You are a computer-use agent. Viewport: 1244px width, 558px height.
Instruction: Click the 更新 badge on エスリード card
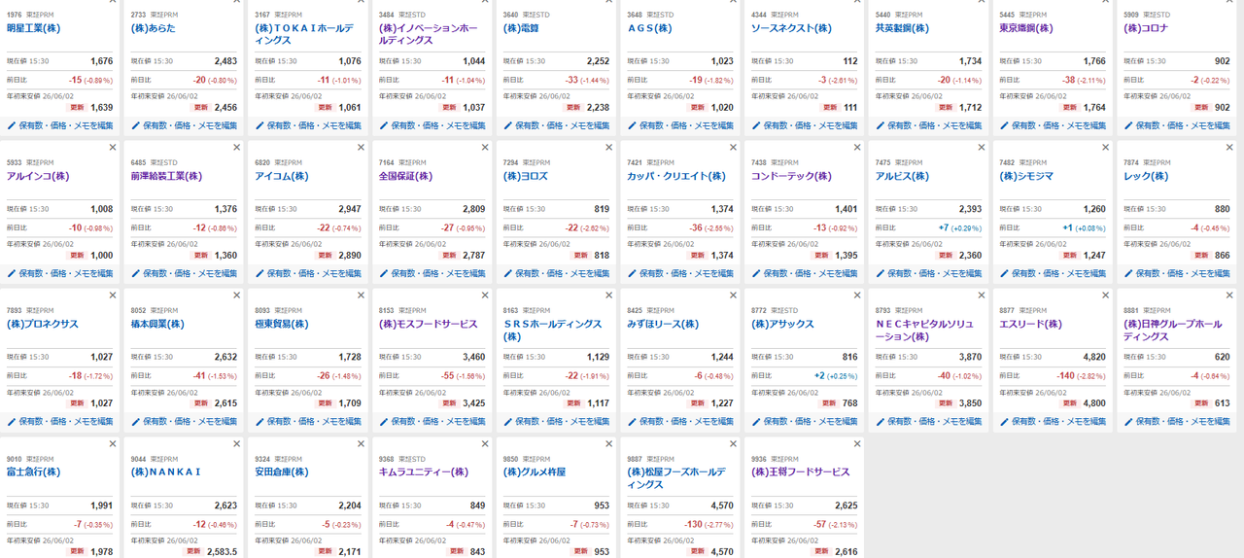tap(1069, 403)
